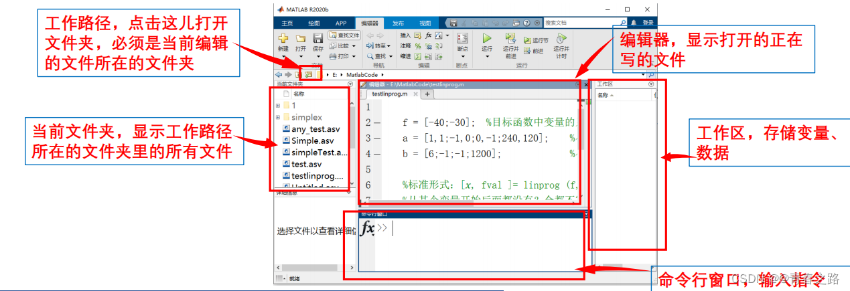Click E: drive in the address path
850x291 pixels.
[336, 75]
